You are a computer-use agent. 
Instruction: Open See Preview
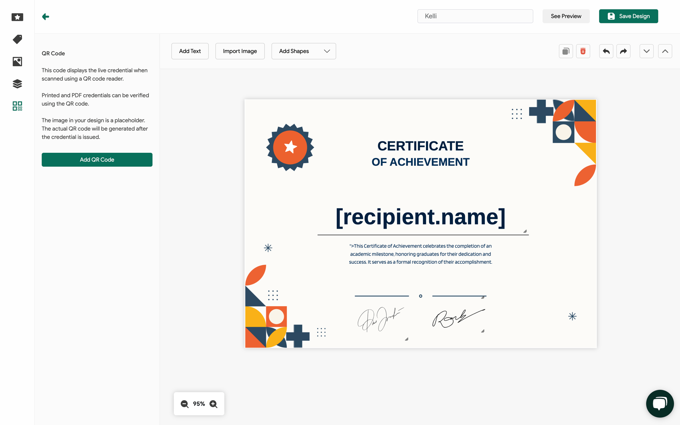point(566,16)
